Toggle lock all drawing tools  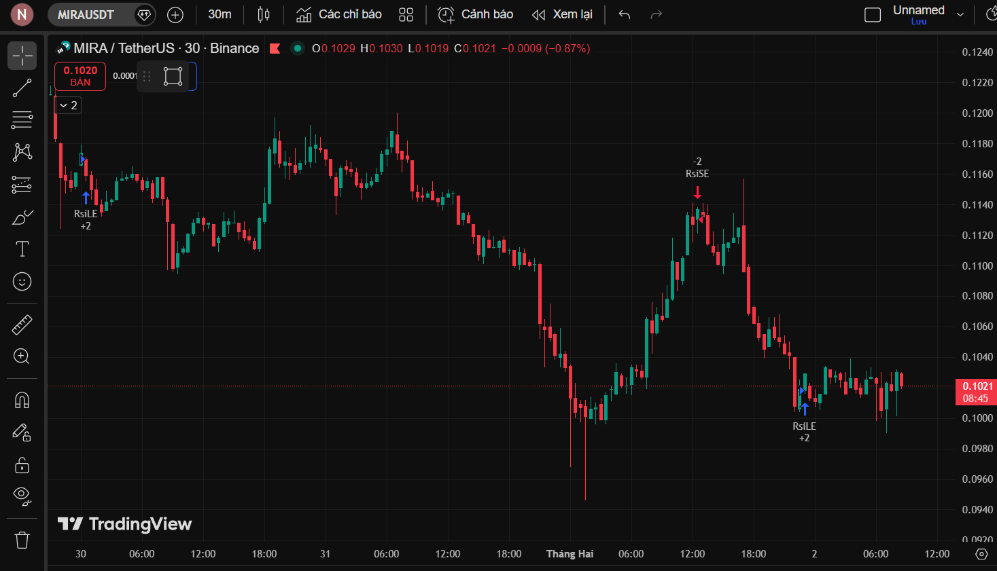click(x=22, y=465)
